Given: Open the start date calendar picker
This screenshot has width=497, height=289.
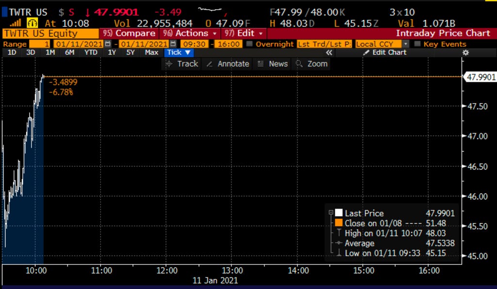Looking at the screenshot, I should pyautogui.click(x=108, y=44).
